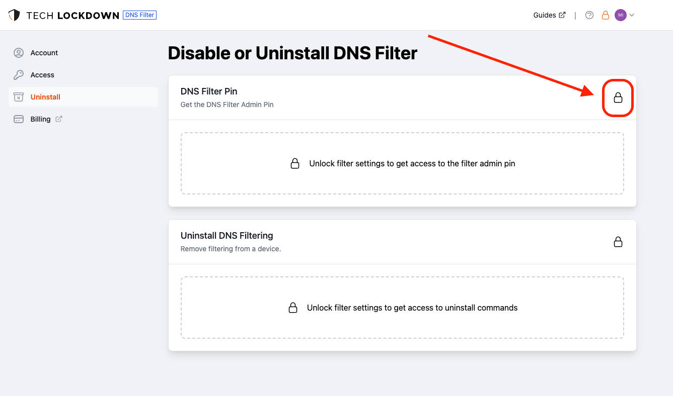Unlock the DNS Filter Pin lock icon
The width and height of the screenshot is (673, 396).
[618, 98]
